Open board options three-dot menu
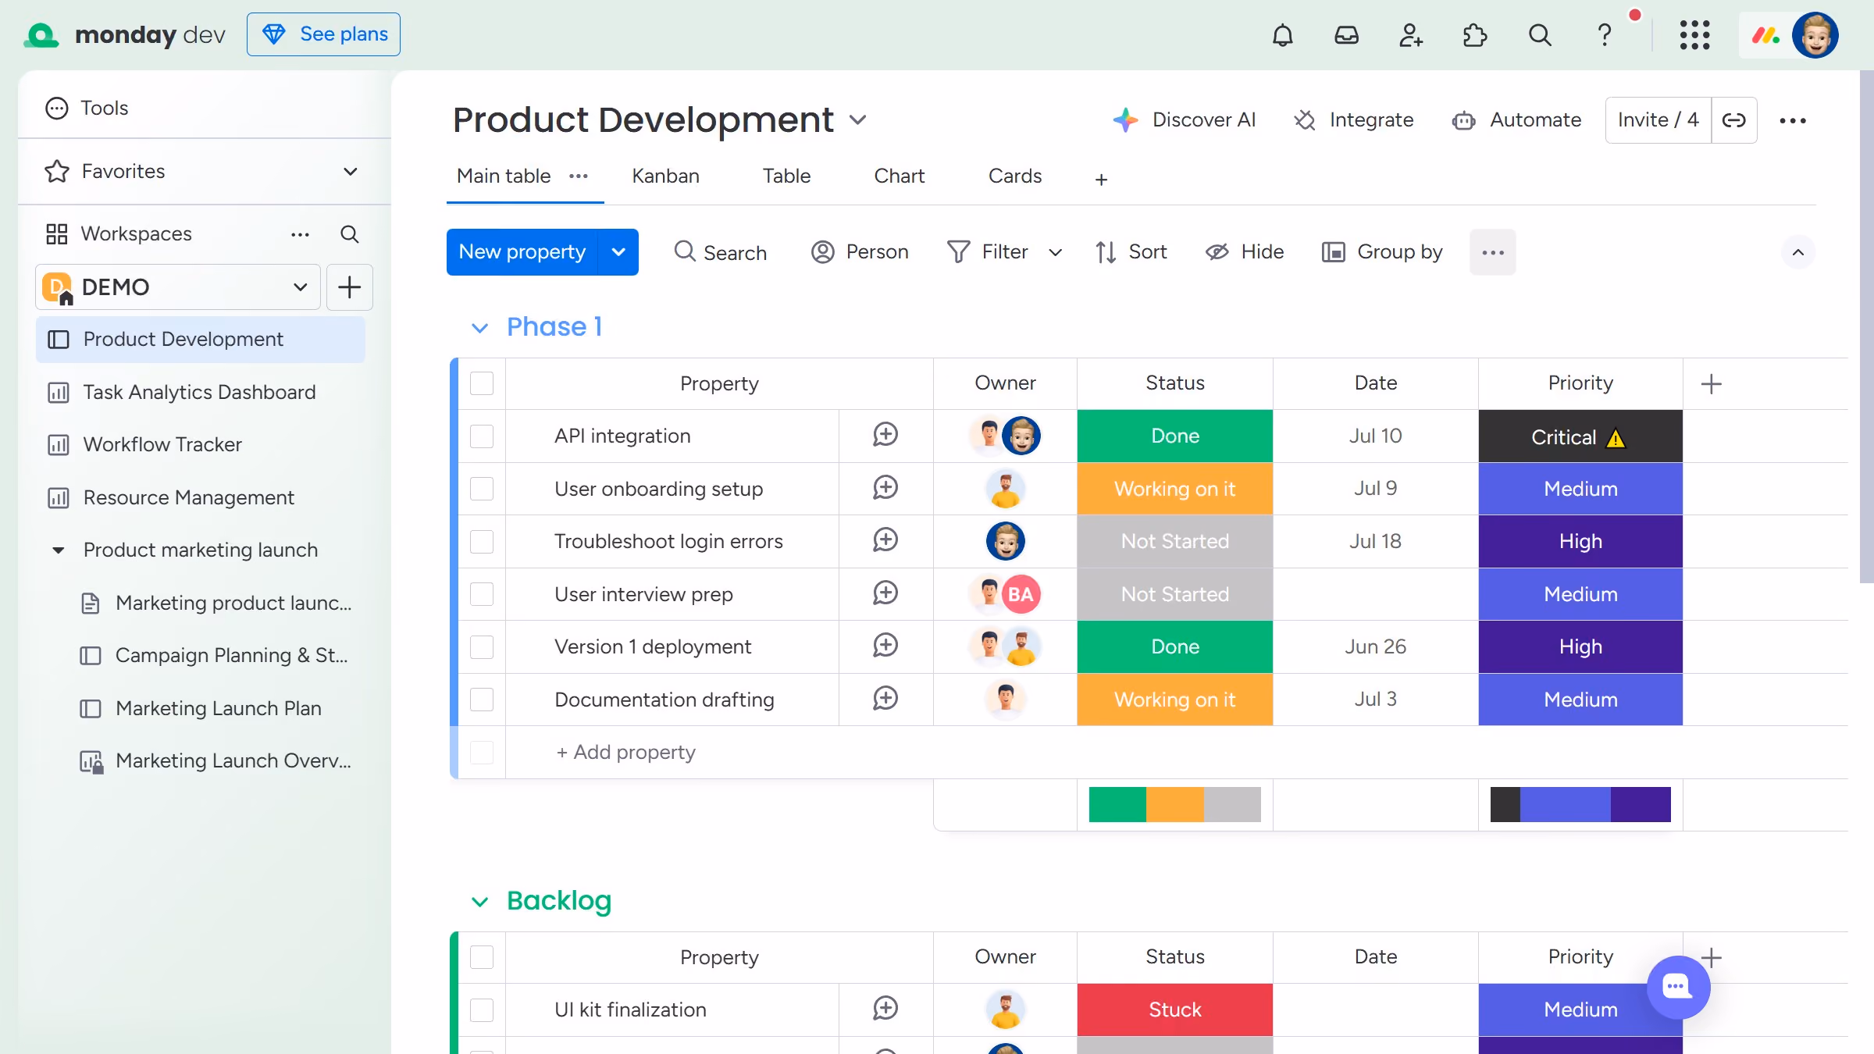 click(x=1792, y=120)
